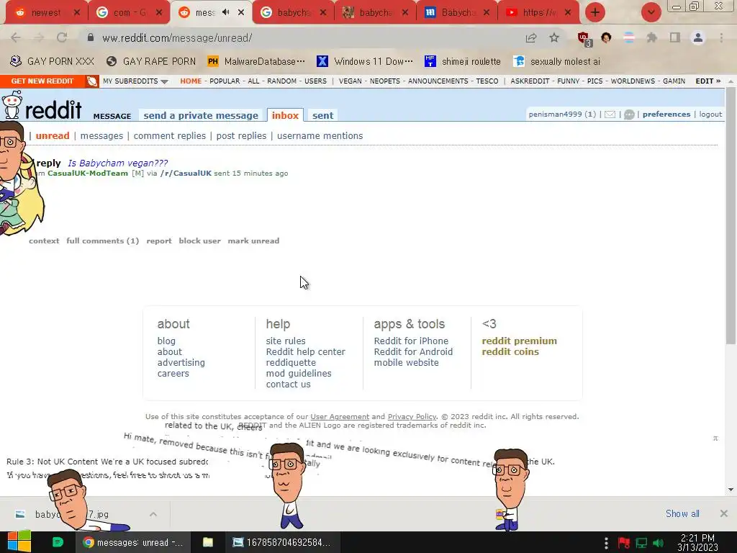The image size is (737, 553).
Task: Click the striped flag extension icon
Action: [628, 37]
